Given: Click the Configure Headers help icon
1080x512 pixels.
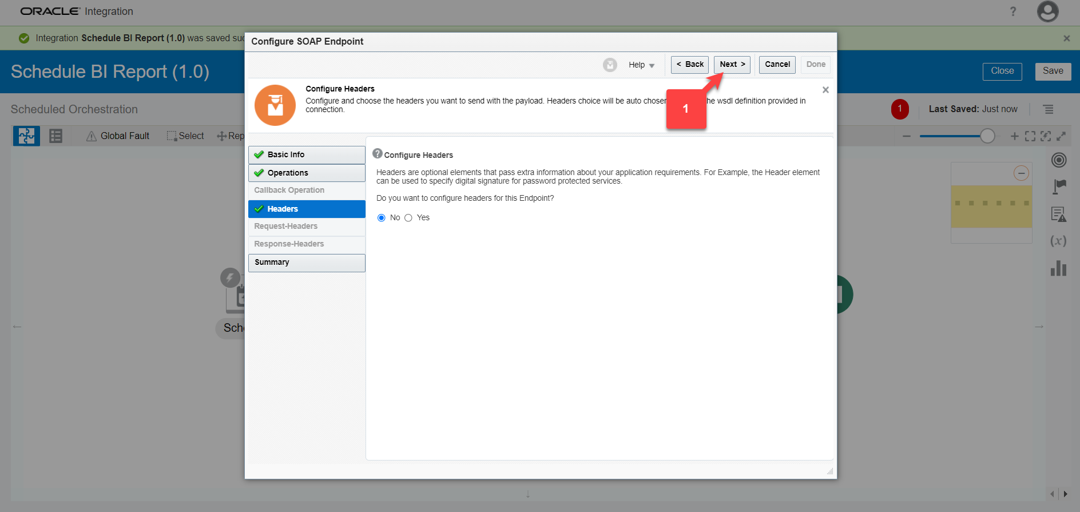Looking at the screenshot, I should coord(378,154).
